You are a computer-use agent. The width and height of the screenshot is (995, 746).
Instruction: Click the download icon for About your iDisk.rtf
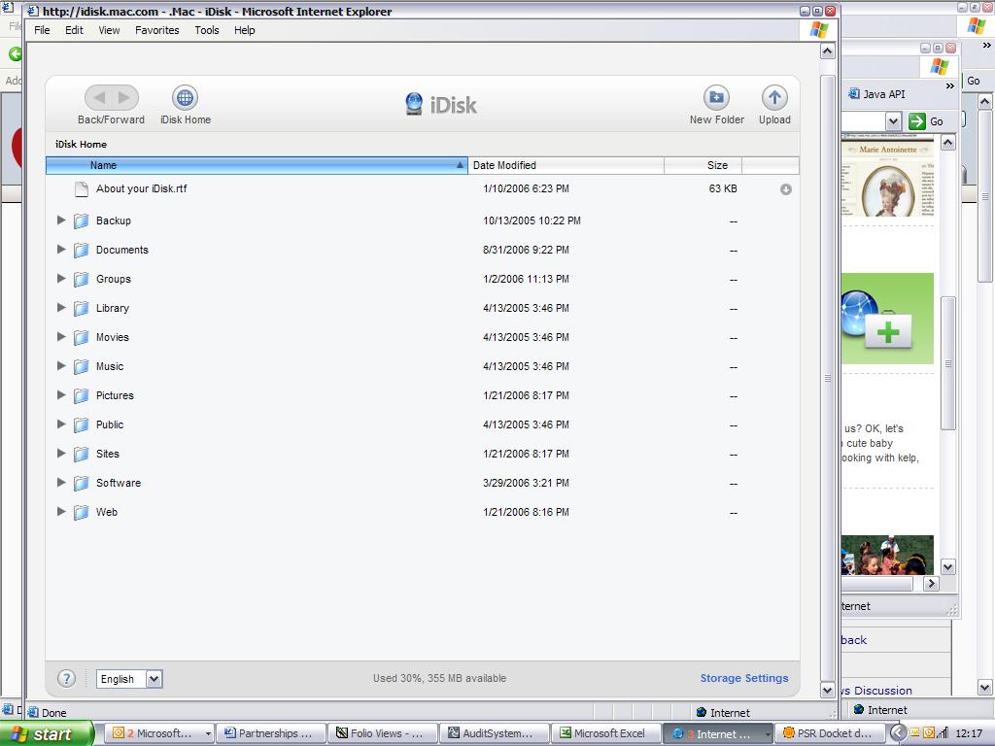click(785, 189)
